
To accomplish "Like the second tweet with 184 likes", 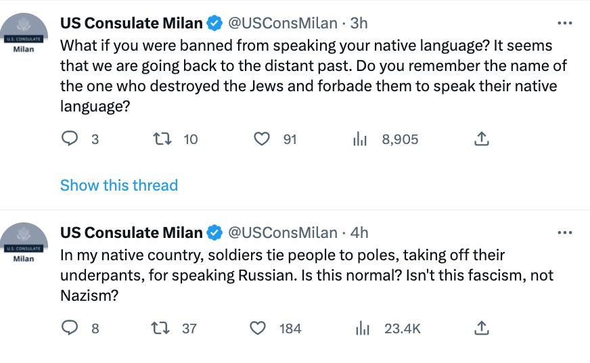I will pyautogui.click(x=258, y=329).
